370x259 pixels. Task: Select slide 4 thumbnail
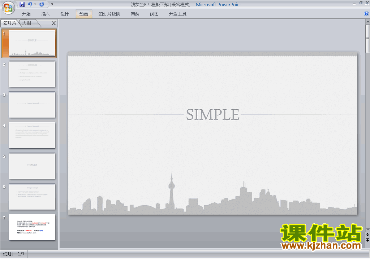pyautogui.click(x=32, y=135)
